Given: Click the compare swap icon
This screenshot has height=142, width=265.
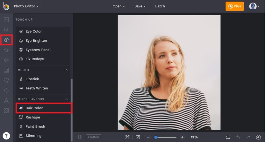Looking at the screenshot, I should tap(228, 137).
